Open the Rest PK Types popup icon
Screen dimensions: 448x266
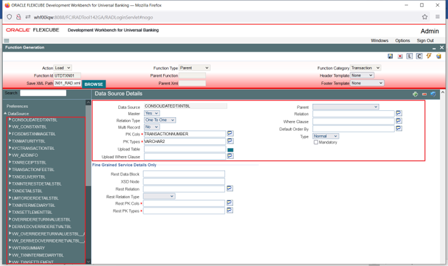pyautogui.click(x=230, y=210)
